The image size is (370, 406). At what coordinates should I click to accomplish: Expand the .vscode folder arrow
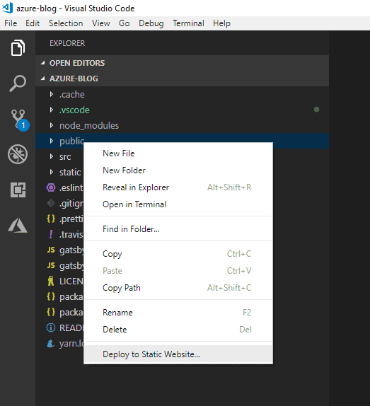click(x=52, y=110)
